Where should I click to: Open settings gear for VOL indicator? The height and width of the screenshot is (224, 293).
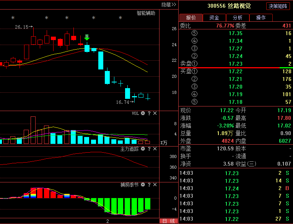tap(143, 113)
